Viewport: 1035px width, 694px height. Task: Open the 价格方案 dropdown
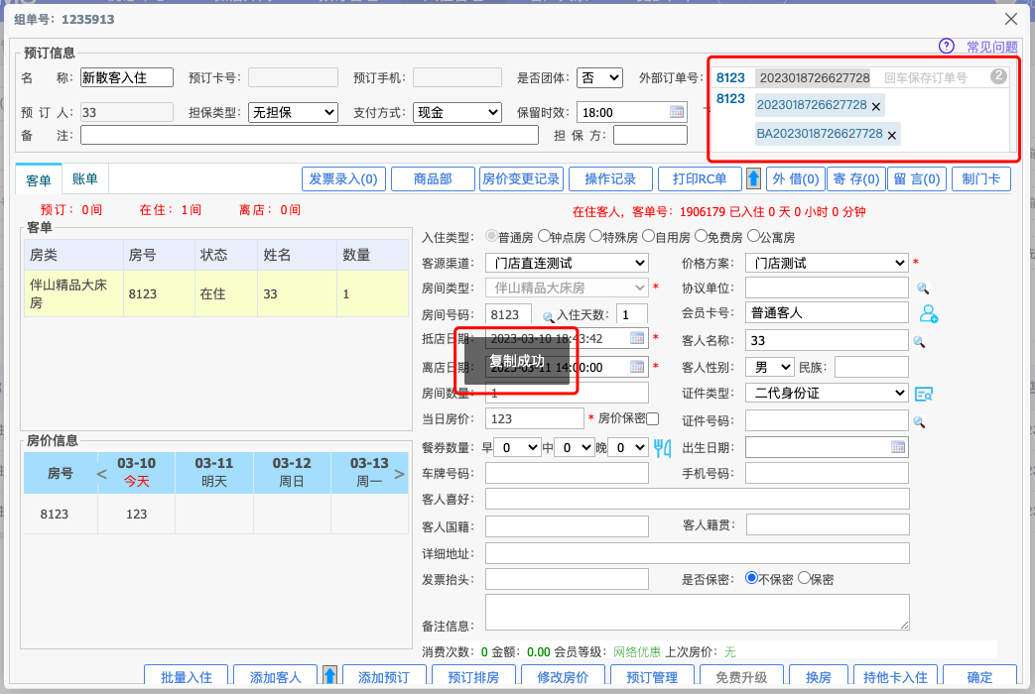tap(827, 263)
